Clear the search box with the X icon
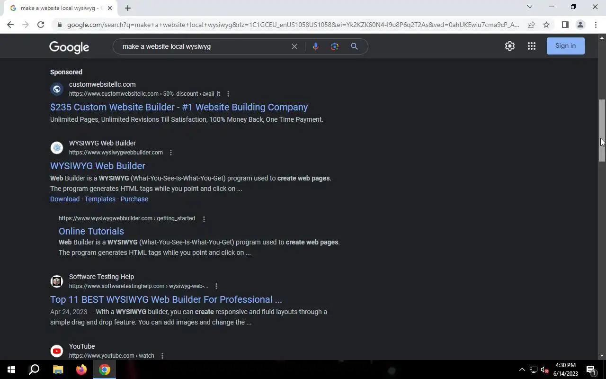 [294, 46]
